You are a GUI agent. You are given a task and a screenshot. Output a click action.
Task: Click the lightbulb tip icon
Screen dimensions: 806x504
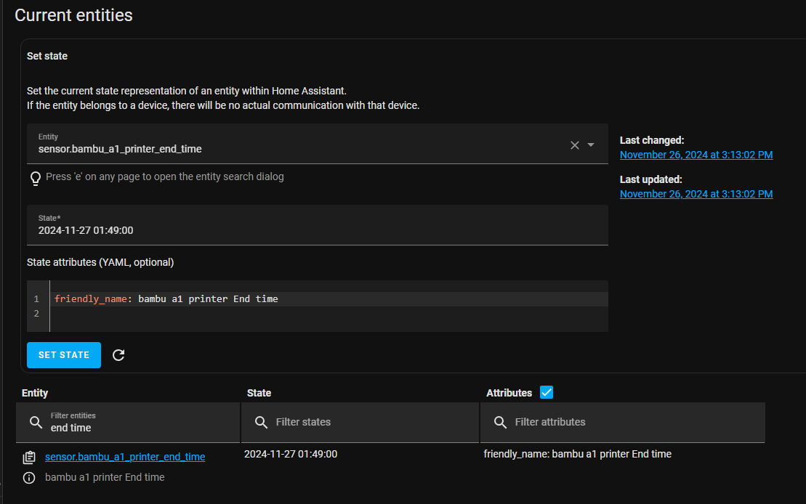[x=35, y=178]
